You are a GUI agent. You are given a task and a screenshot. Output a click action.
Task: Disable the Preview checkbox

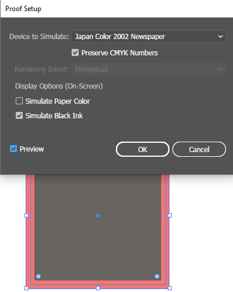13,149
